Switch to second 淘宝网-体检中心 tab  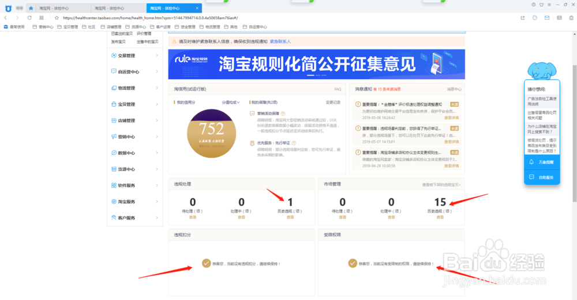pyautogui.click(x=118, y=8)
